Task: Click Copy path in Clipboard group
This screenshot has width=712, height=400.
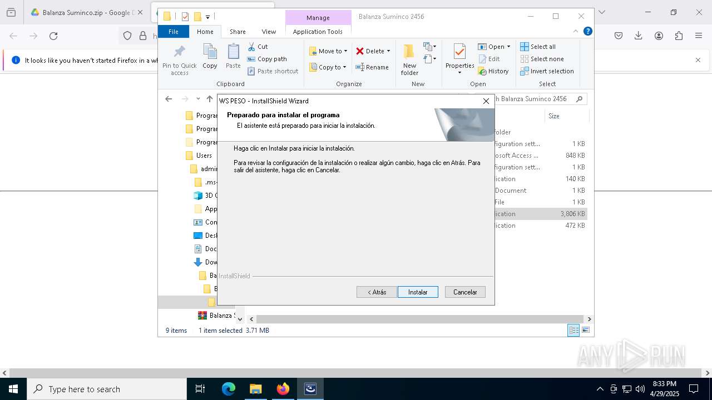Action: (267, 59)
